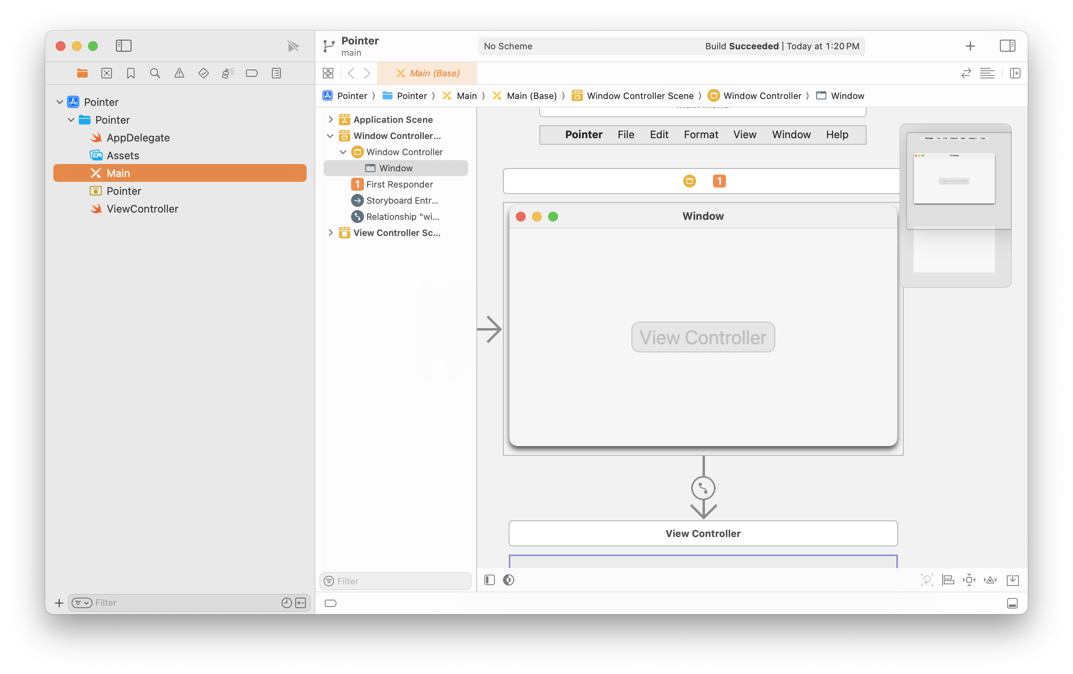
Task: Open the Adjust Editor Options lines icon
Action: pyautogui.click(x=987, y=73)
